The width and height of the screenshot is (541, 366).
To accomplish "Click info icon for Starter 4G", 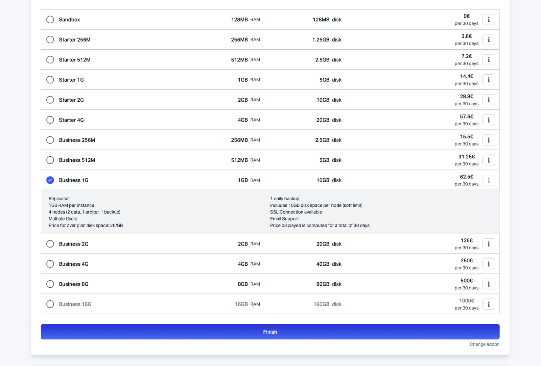I will pyautogui.click(x=489, y=120).
